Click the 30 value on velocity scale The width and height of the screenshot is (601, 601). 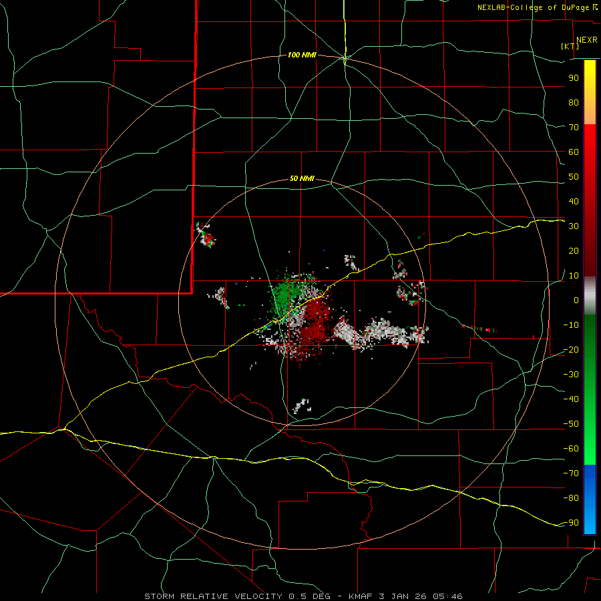point(574,226)
